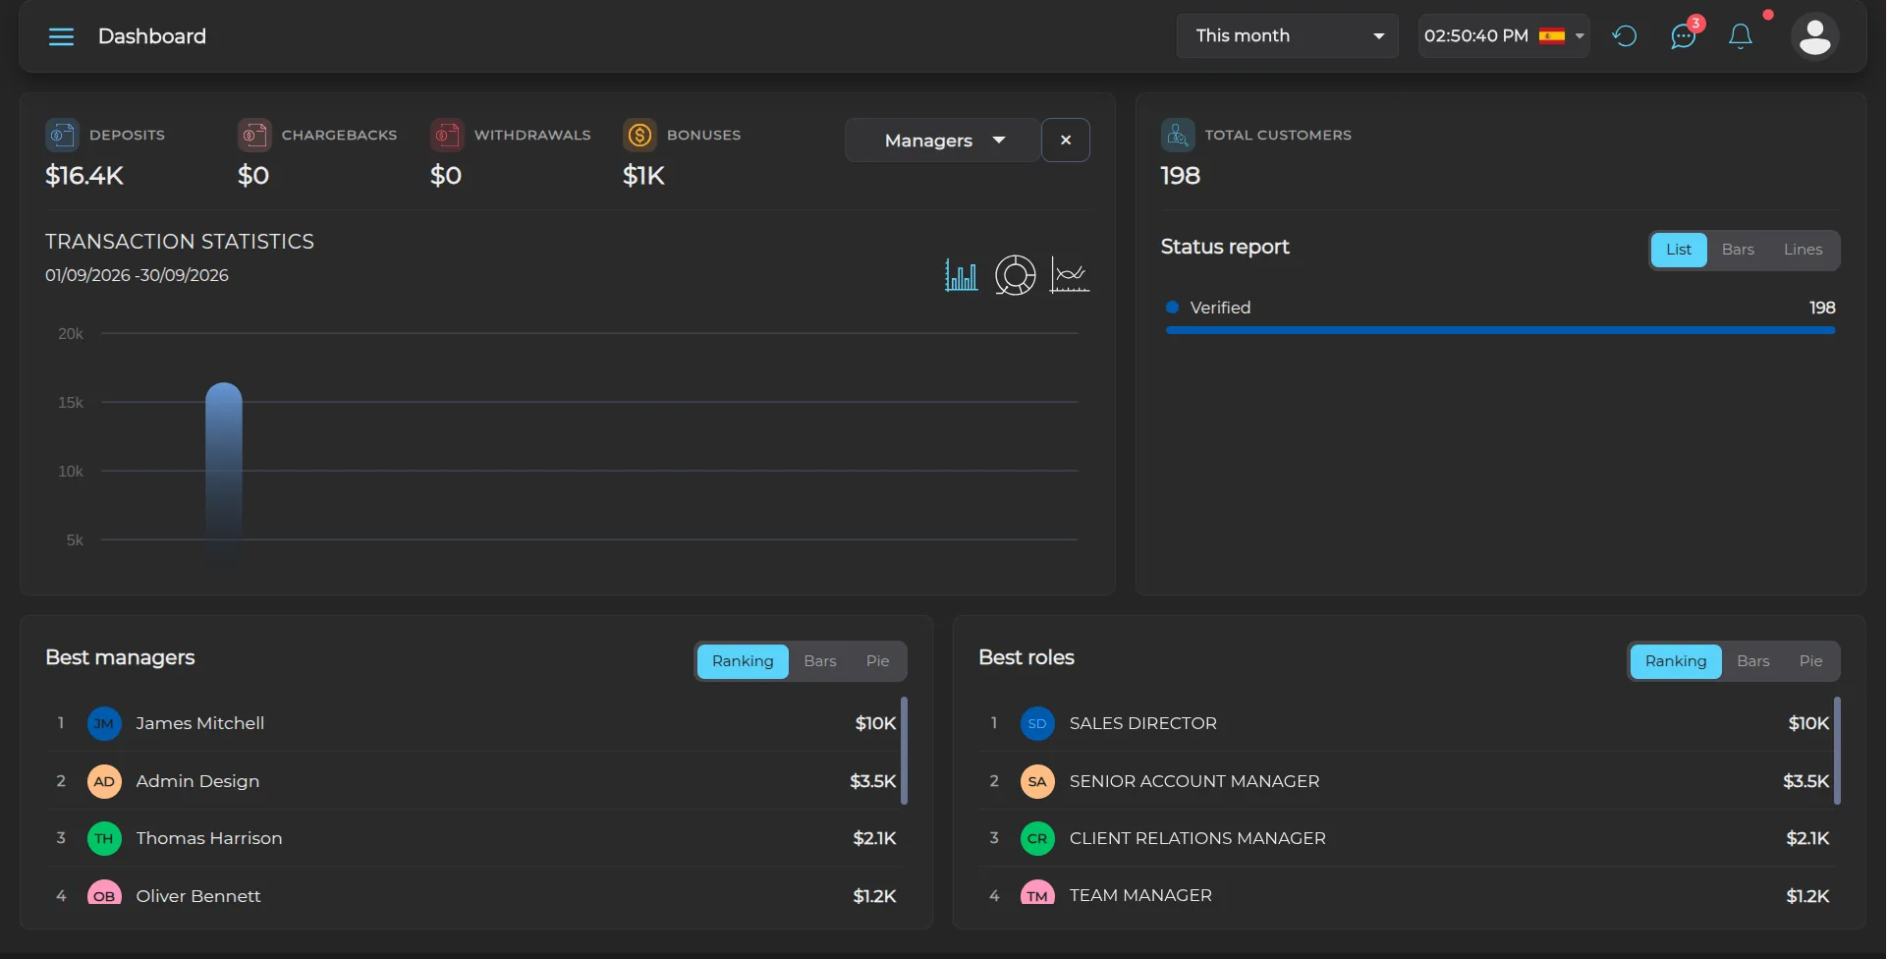Viewport: 1887px width, 959px height.
Task: Open the chat messages icon
Action: [1684, 36]
